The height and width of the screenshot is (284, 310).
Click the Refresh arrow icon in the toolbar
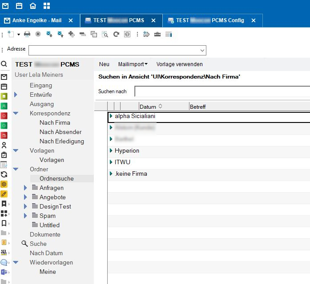117,34
